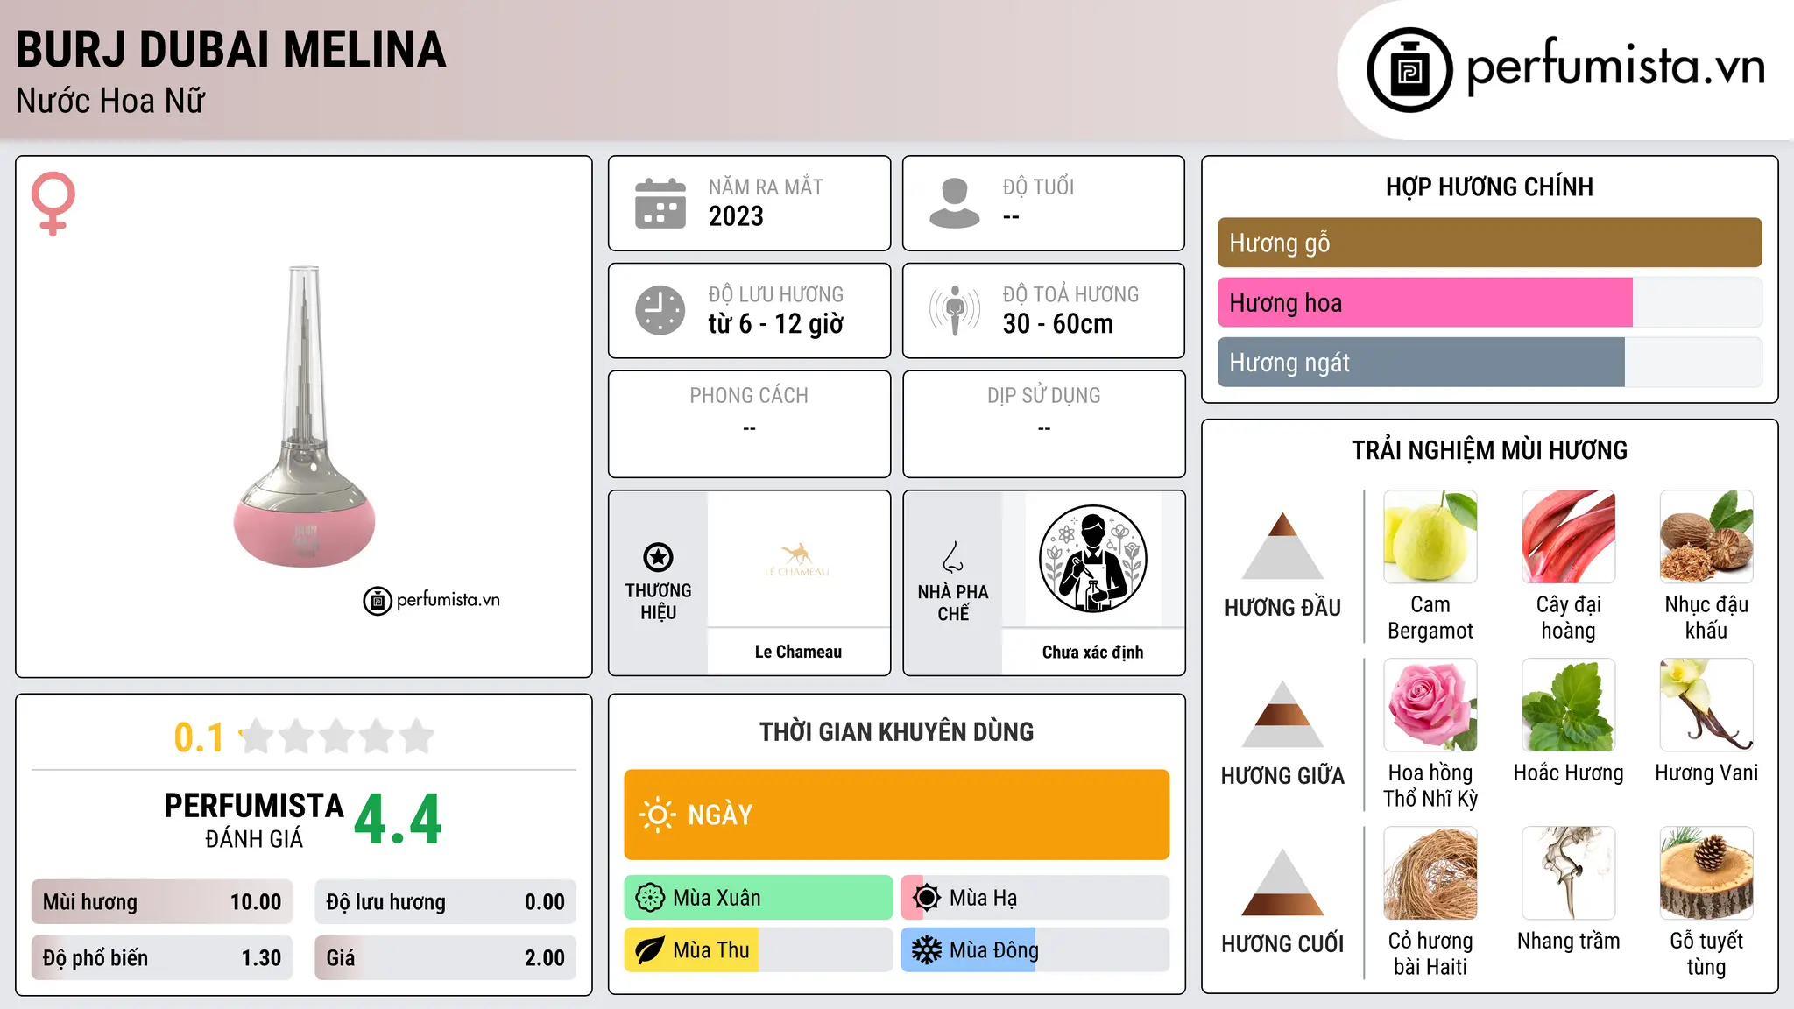The width and height of the screenshot is (1794, 1009).
Task: Click the Mùi hương score row
Action: [162, 902]
